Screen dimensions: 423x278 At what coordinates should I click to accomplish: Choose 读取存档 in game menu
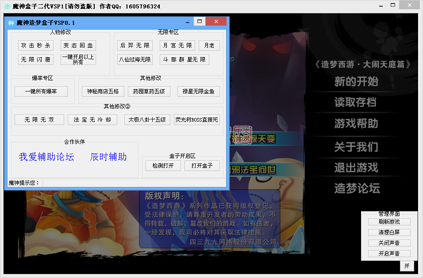coord(355,103)
